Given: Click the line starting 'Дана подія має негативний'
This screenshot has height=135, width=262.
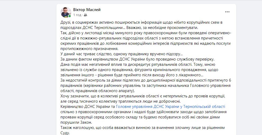Looking at the screenshot, I should point(138,64).
